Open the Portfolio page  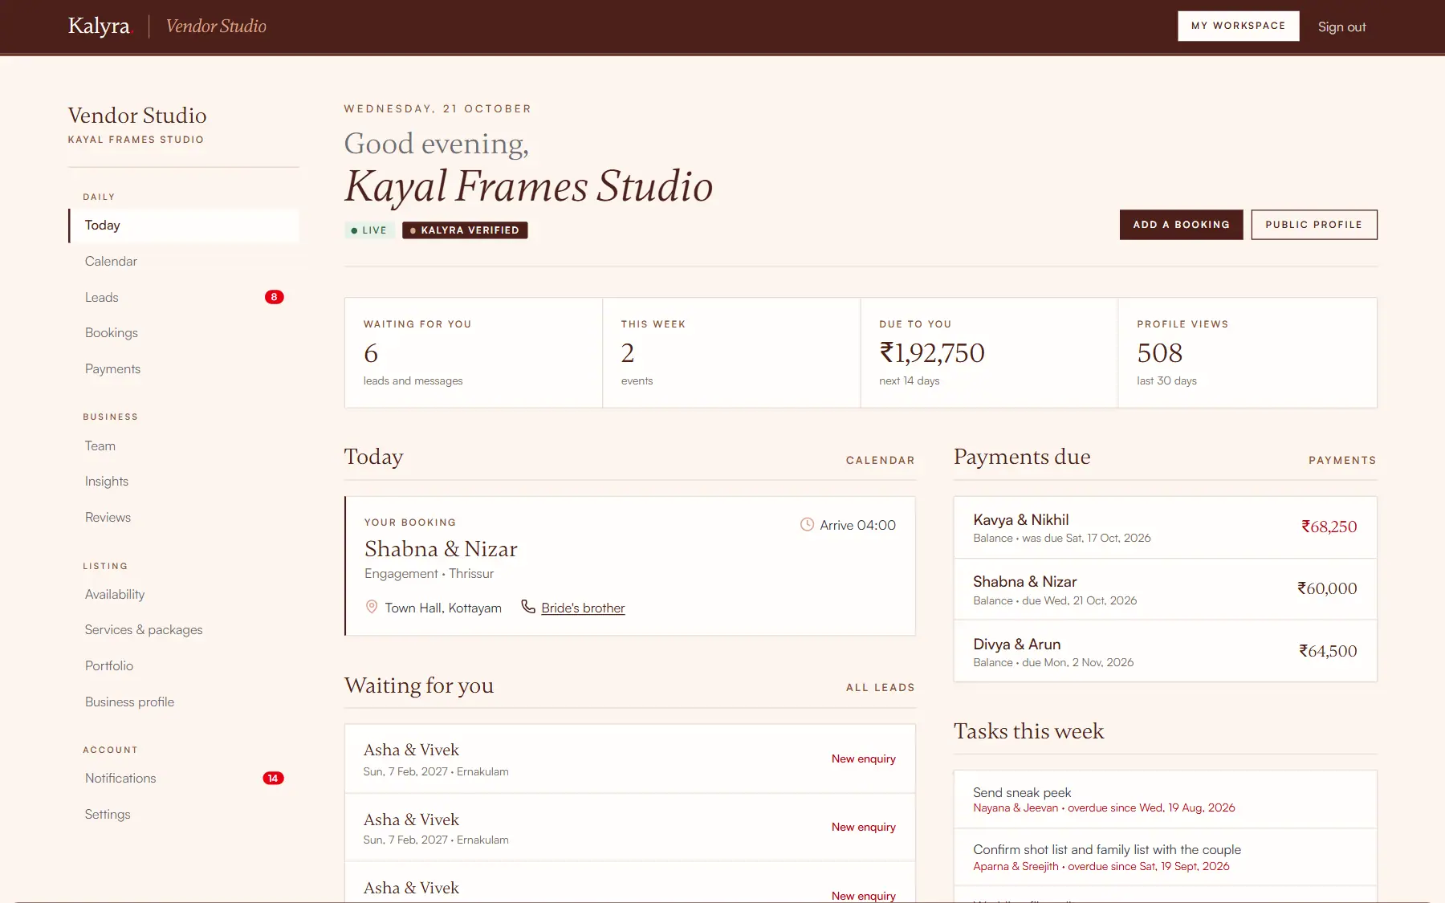(x=184, y=666)
